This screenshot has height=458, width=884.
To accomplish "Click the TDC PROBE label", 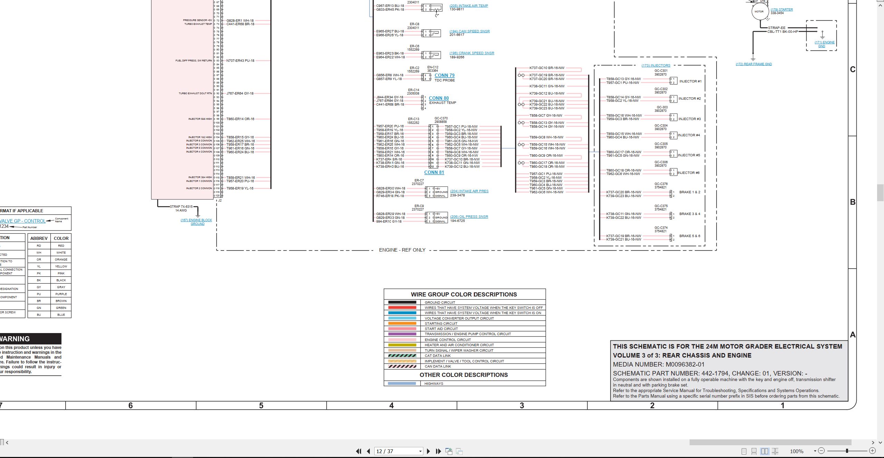I will coord(444,80).
